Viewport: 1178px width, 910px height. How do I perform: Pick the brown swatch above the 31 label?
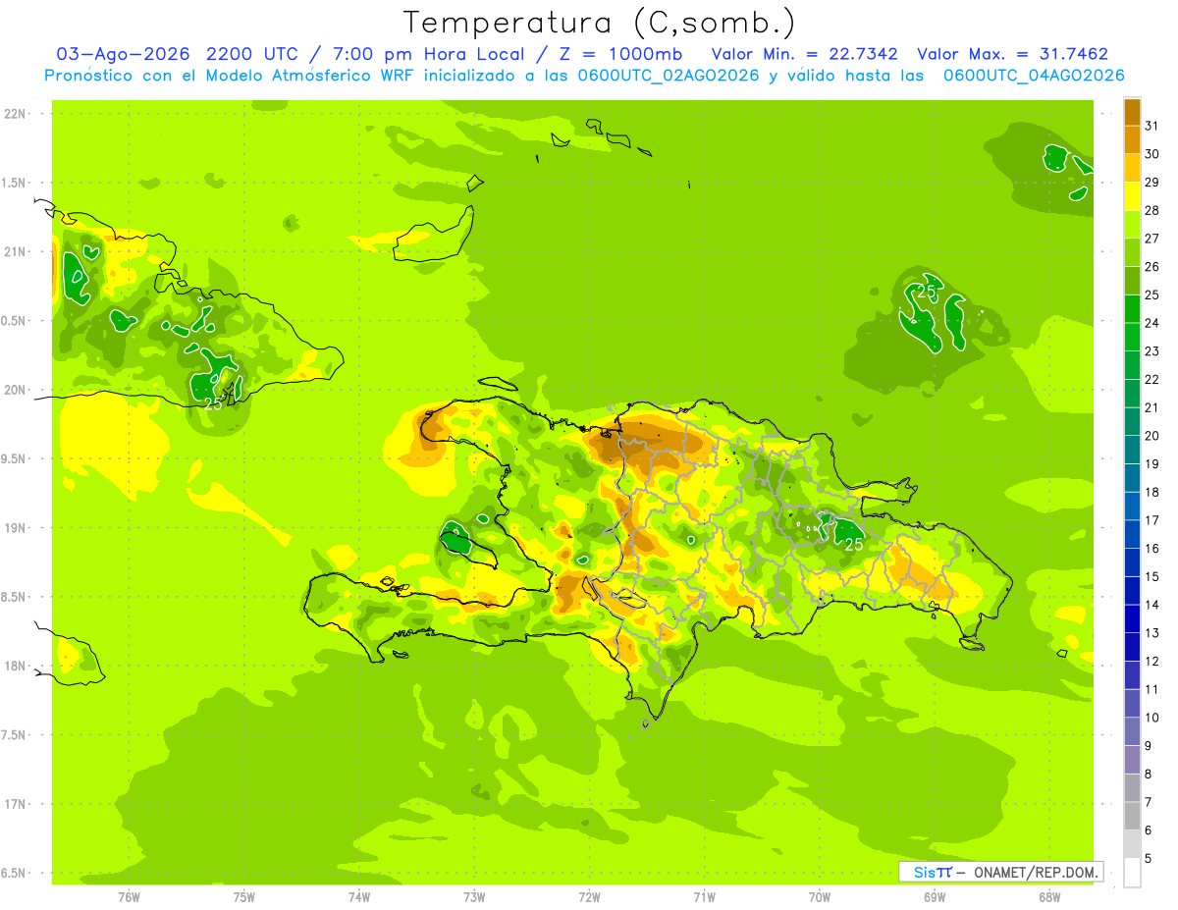point(1132,112)
